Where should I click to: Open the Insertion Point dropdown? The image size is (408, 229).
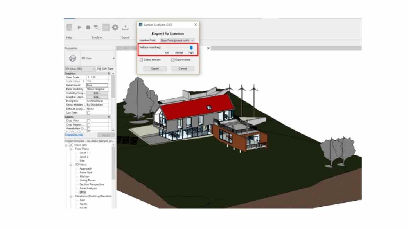coord(175,41)
